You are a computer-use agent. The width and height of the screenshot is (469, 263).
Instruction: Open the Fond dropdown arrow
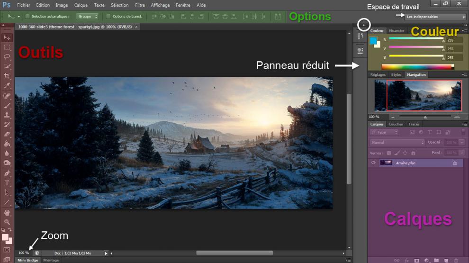click(461, 153)
